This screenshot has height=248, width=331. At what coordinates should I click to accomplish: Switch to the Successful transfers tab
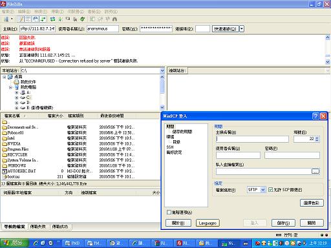pos(60,227)
